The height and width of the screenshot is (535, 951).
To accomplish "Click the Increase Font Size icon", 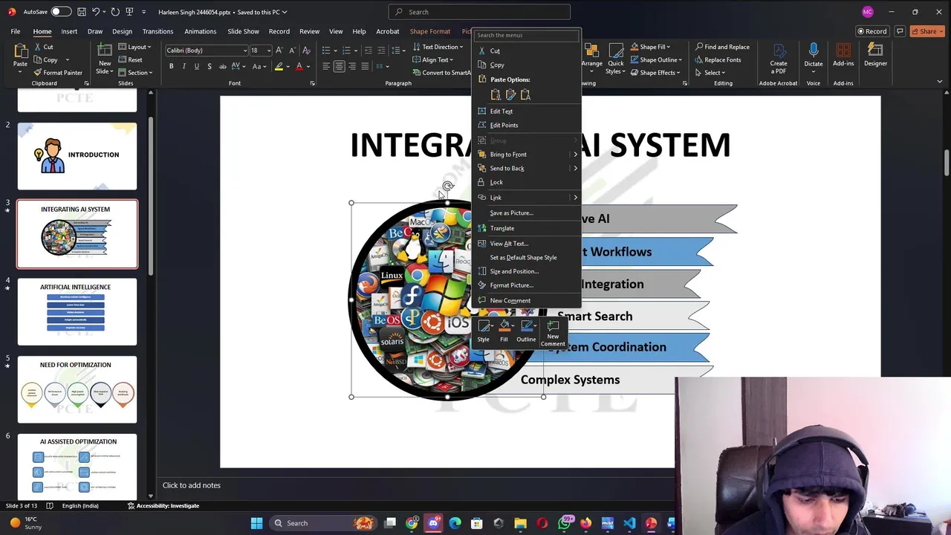I will click(279, 51).
